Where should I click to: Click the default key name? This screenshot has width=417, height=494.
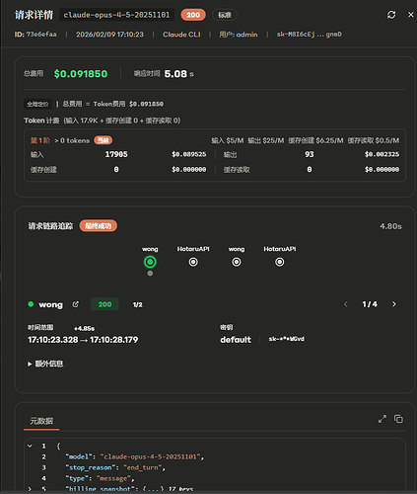[x=236, y=340]
